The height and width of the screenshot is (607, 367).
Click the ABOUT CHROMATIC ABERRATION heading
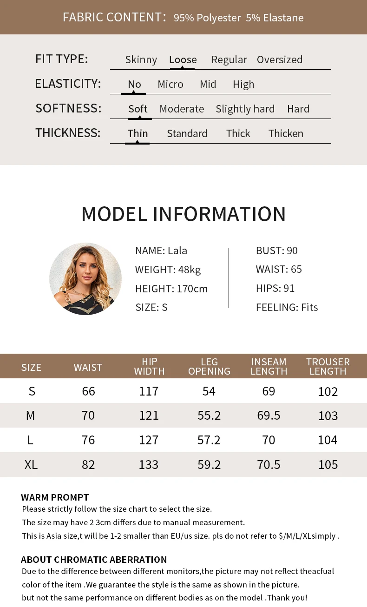[94, 560]
